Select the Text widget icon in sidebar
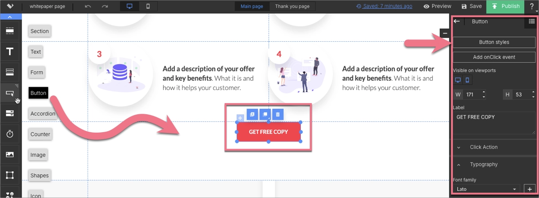The width and height of the screenshot is (539, 198). (9, 52)
